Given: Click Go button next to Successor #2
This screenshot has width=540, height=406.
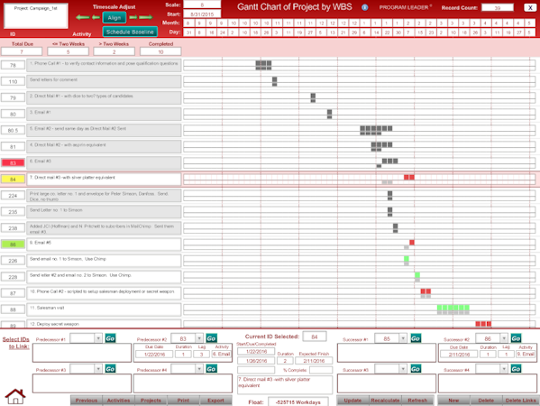Looking at the screenshot, I should [x=516, y=338].
